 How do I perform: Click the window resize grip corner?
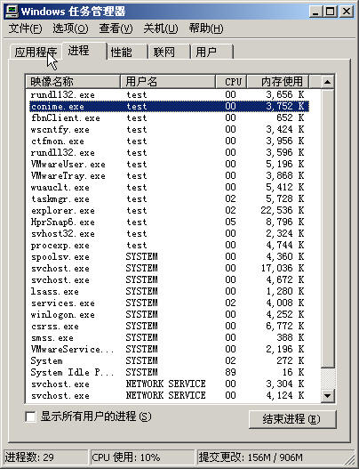coord(350,459)
